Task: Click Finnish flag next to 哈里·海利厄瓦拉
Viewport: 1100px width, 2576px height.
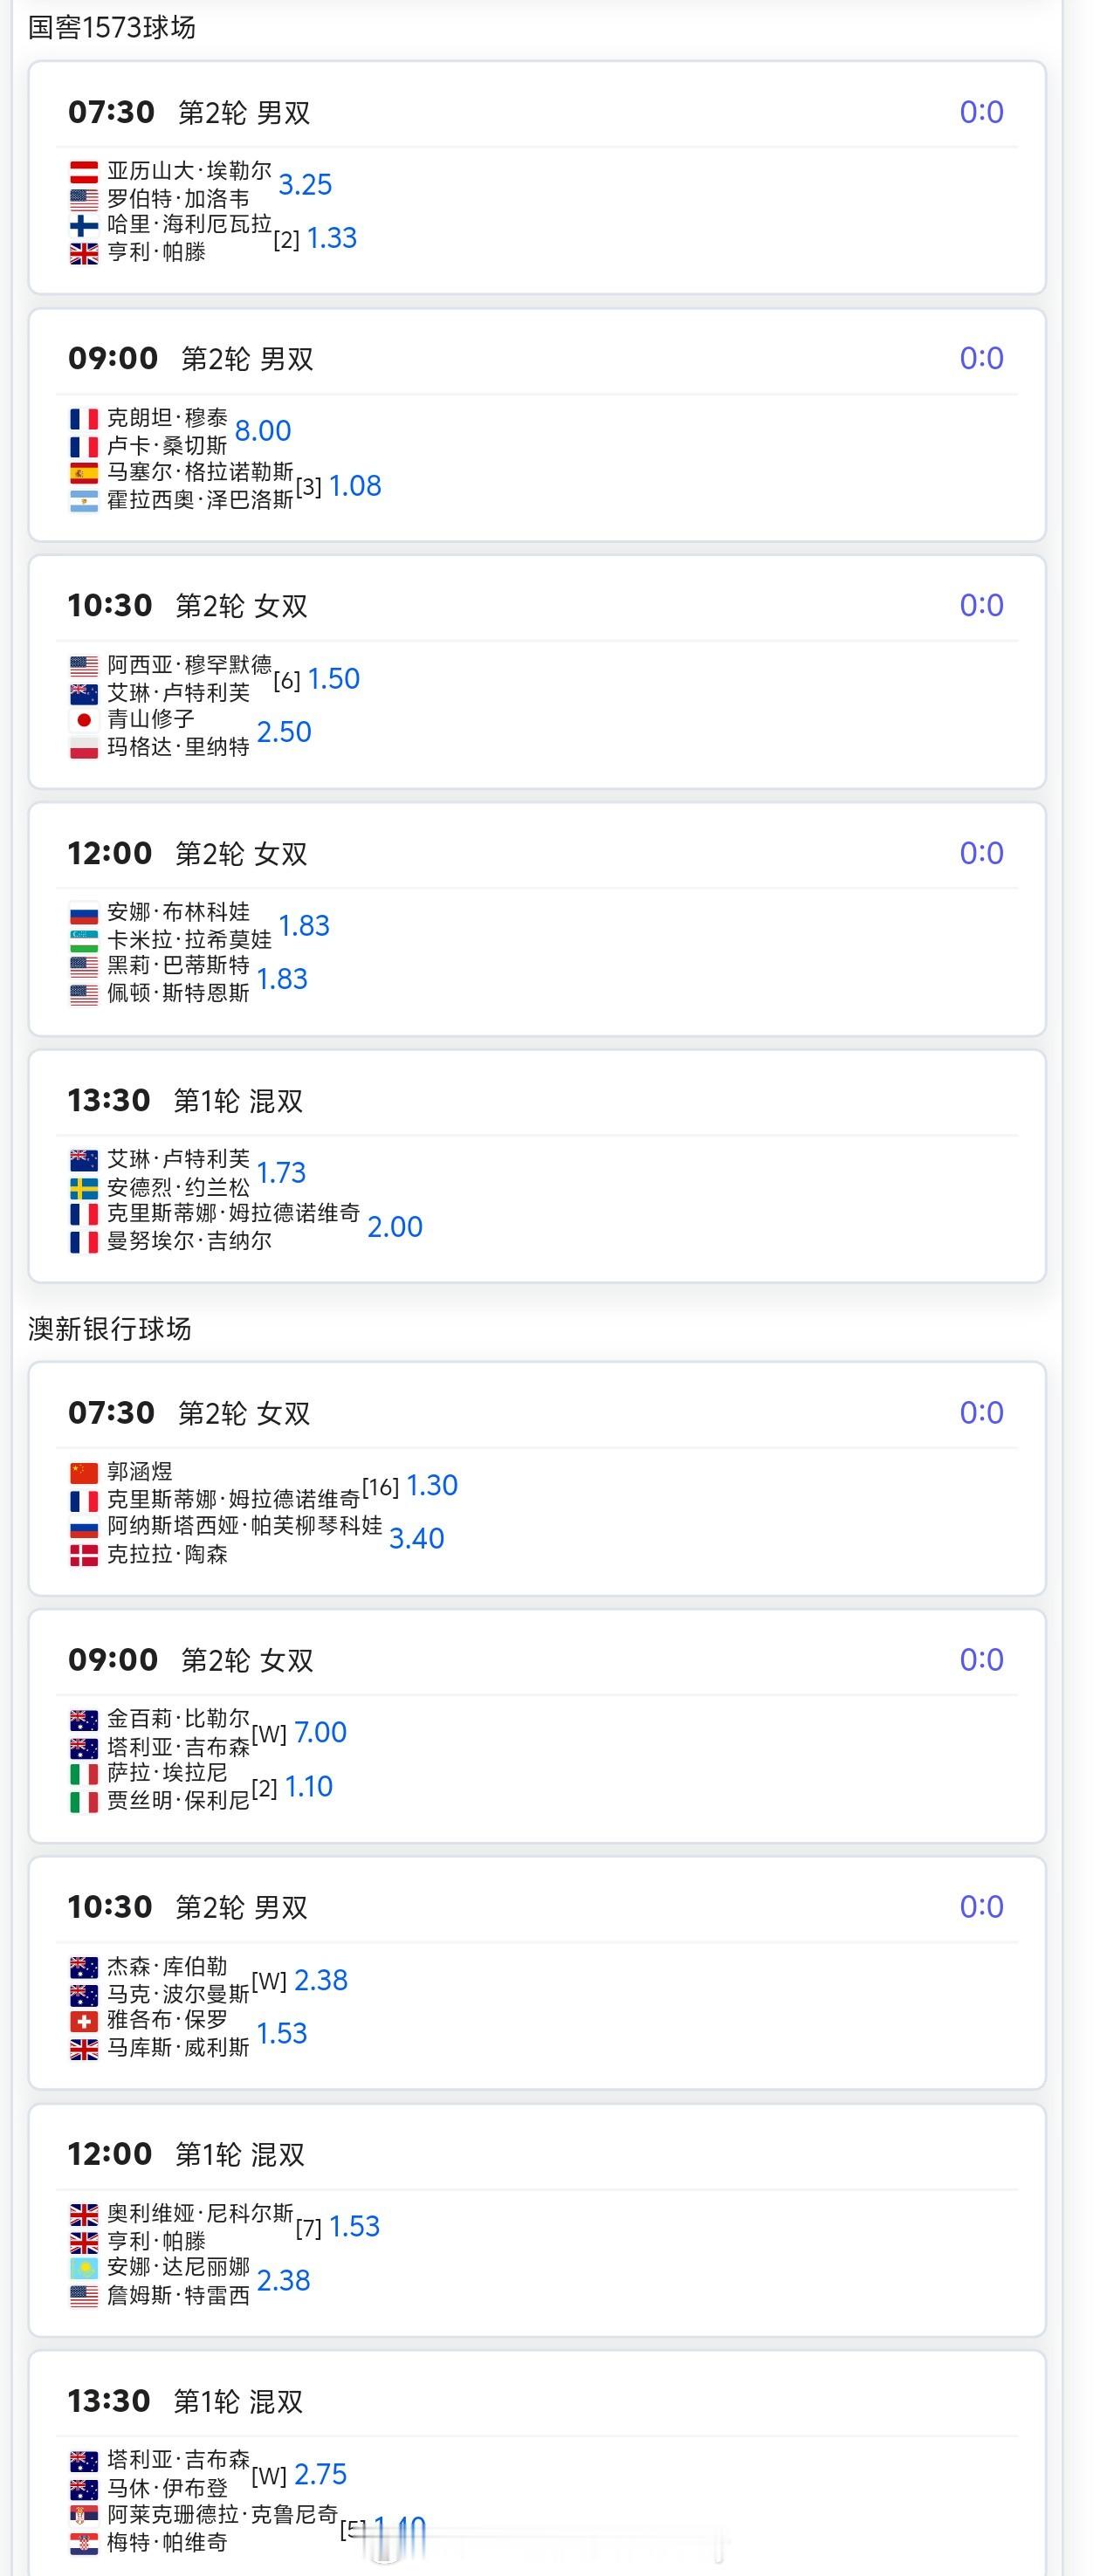Action: 84,225
